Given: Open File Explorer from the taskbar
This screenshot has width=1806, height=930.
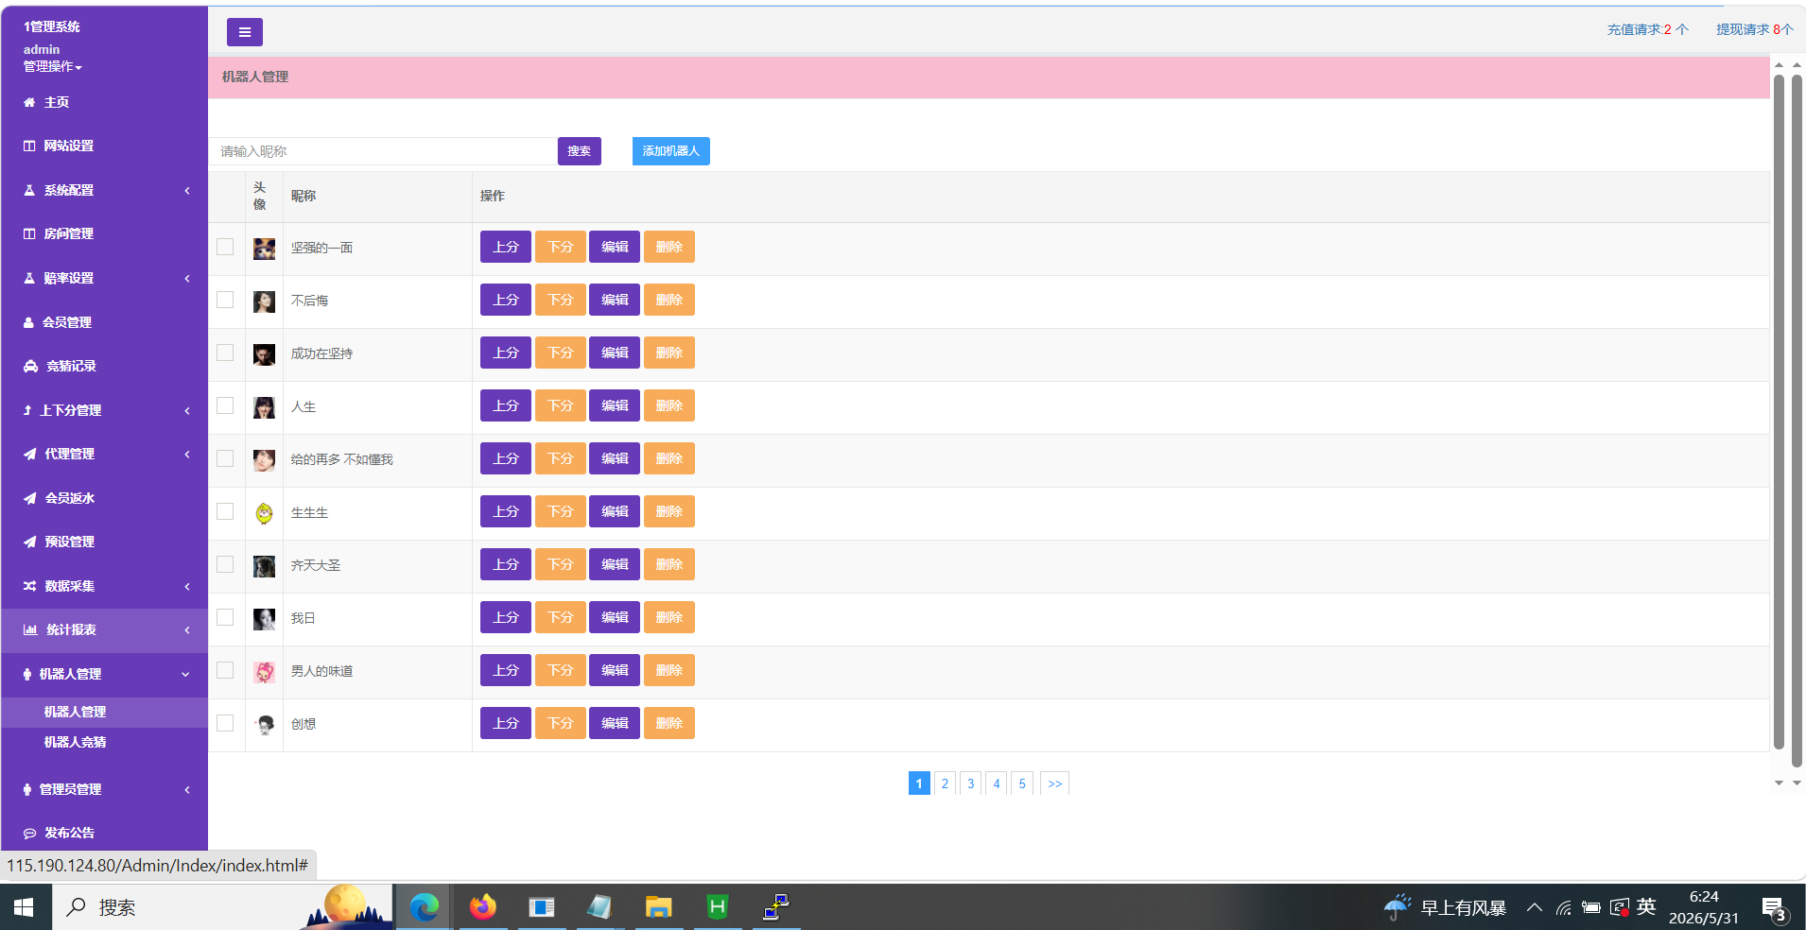Looking at the screenshot, I should (658, 907).
